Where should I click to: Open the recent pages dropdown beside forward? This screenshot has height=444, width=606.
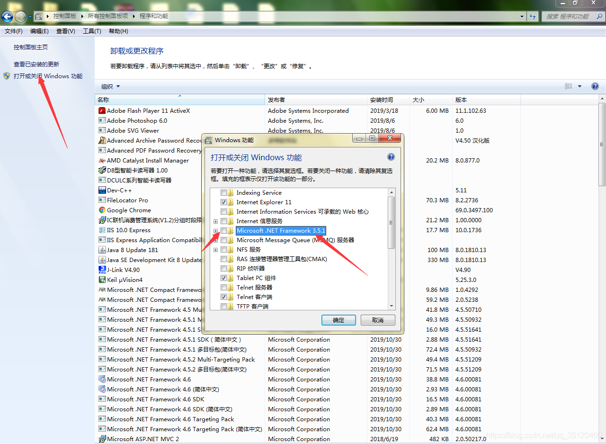30,17
